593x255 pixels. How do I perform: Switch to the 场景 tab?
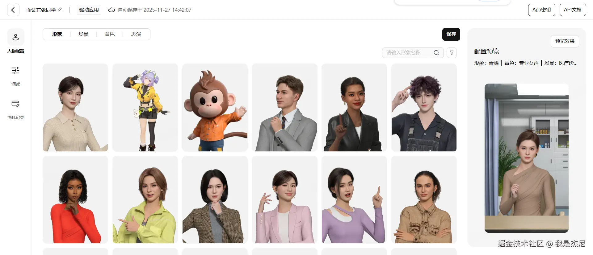[83, 34]
